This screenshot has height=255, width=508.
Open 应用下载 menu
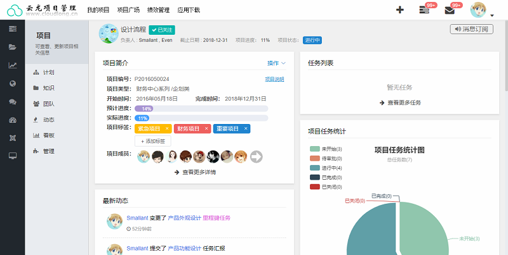[189, 10]
